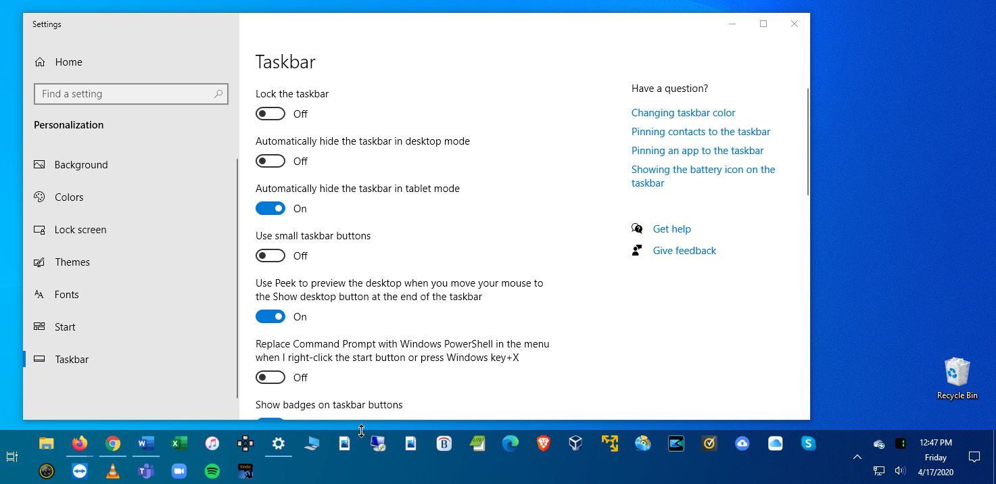Select Taskbar in the sidebar
Viewport: 996px width, 484px height.
[130, 359]
